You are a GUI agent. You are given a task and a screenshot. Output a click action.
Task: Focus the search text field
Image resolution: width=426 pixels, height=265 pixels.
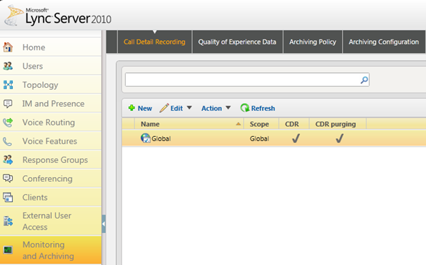(x=242, y=80)
